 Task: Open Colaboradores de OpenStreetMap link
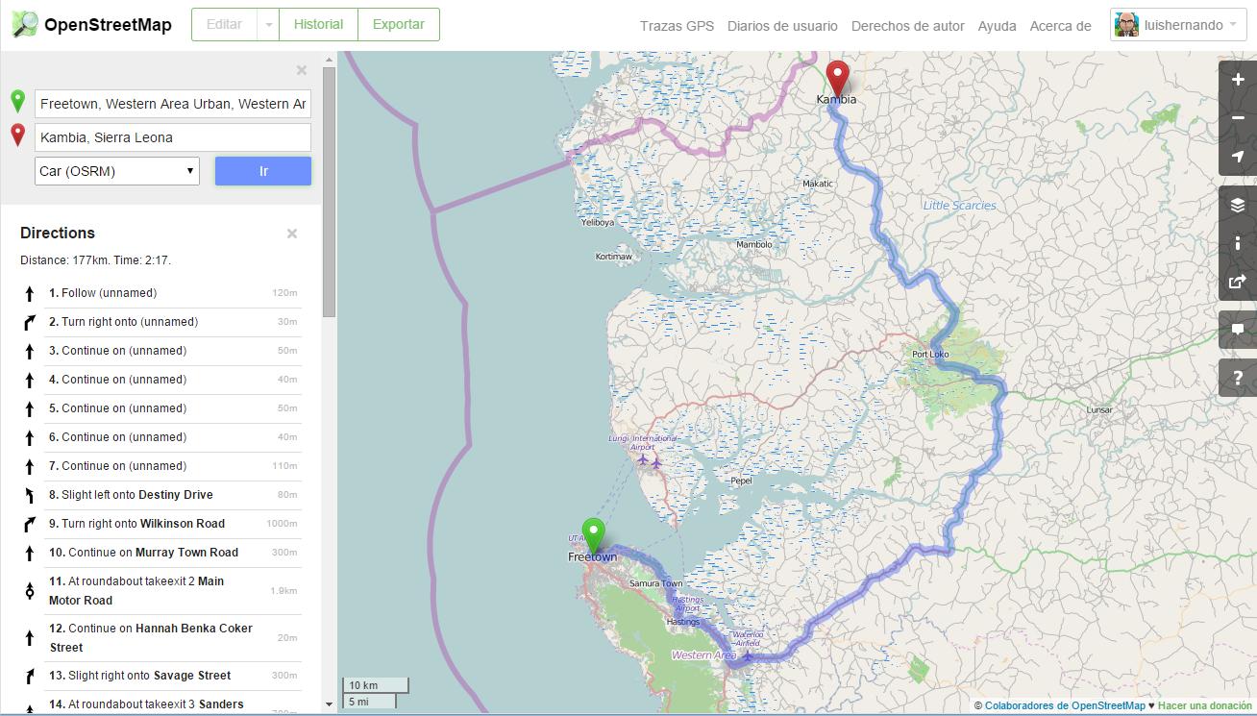click(x=1065, y=705)
